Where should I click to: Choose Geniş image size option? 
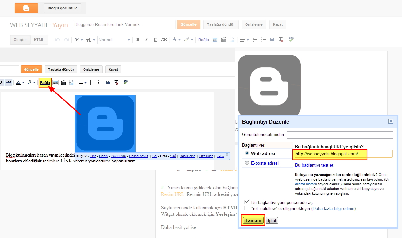coord(103,156)
